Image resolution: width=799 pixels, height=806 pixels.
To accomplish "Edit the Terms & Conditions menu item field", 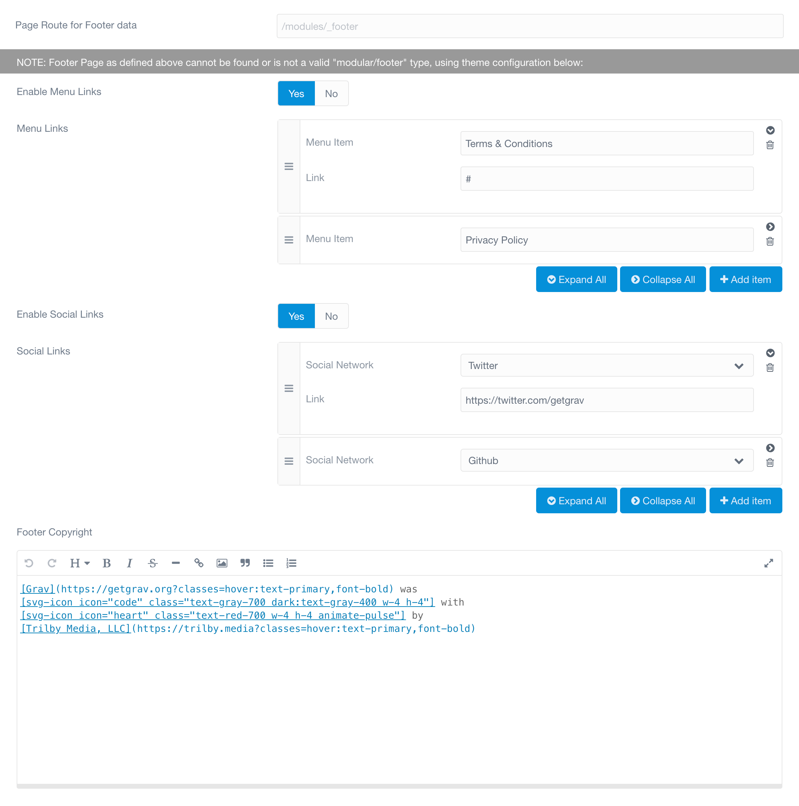I will [607, 144].
